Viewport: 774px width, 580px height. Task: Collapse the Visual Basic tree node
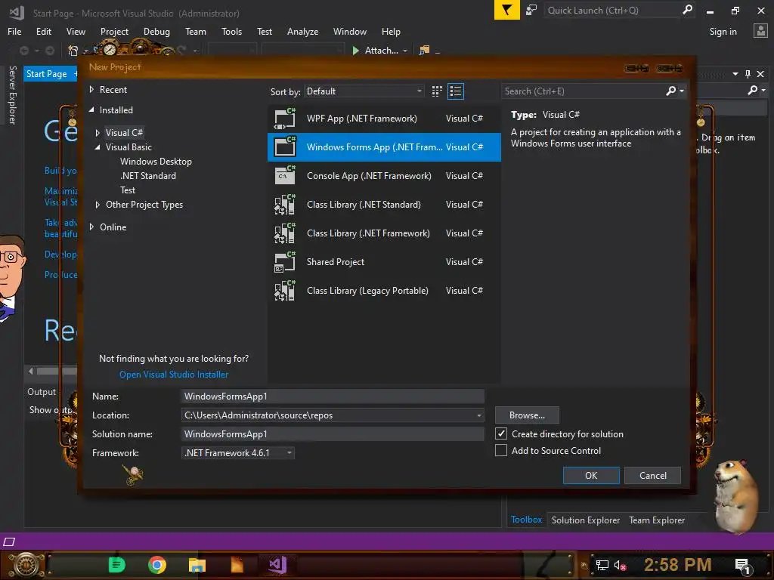[98, 147]
